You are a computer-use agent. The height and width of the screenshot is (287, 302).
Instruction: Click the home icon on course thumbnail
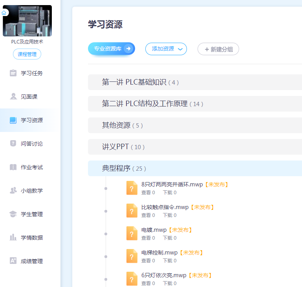coord(4,13)
